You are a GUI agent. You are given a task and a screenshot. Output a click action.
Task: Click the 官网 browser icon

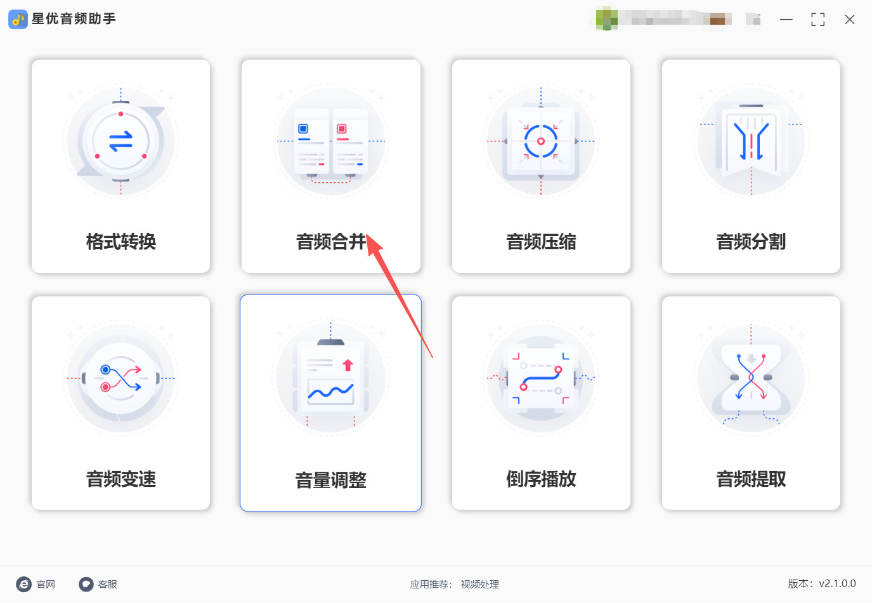pos(24,585)
